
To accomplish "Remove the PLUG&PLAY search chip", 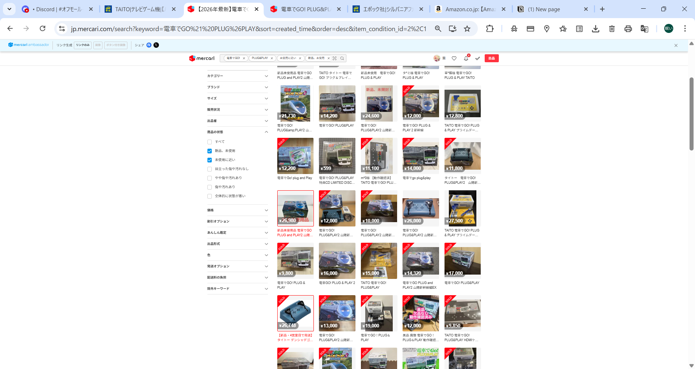I will click(x=272, y=58).
